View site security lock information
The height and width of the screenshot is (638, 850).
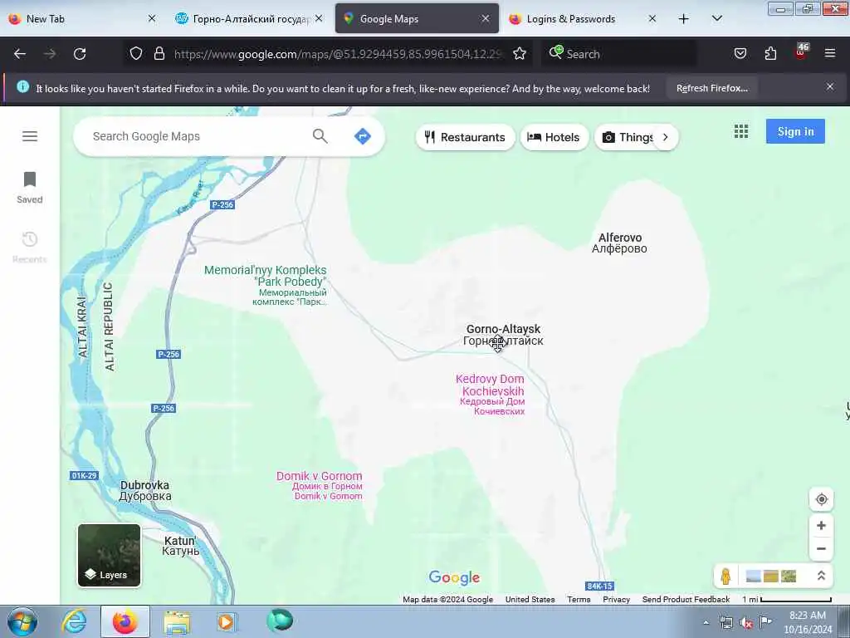point(159,54)
